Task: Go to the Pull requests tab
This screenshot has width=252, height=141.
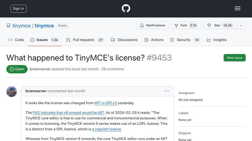Action: pyautogui.click(x=85, y=40)
